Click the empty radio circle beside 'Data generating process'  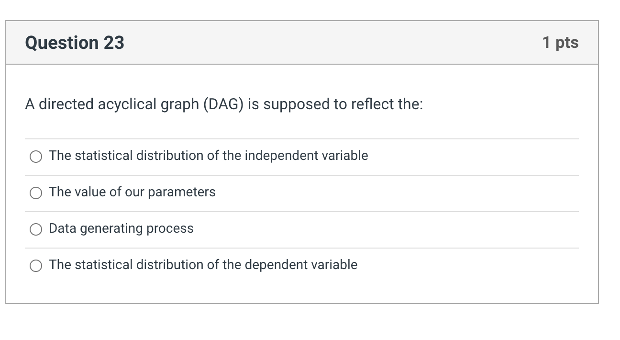point(35,229)
